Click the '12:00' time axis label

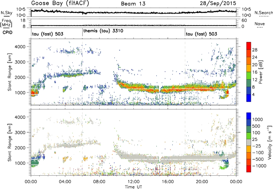(x=133, y=182)
